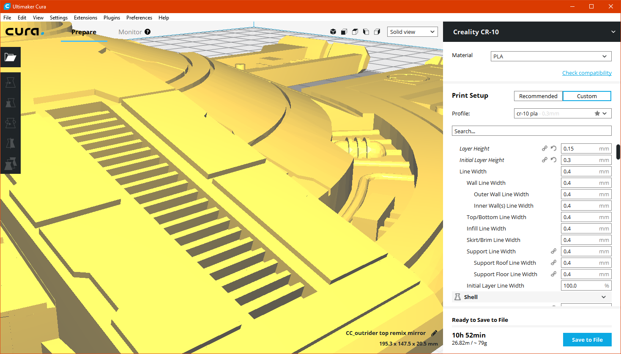The height and width of the screenshot is (354, 621).
Task: Click the link icon beside Layer Height
Action: [x=544, y=148]
